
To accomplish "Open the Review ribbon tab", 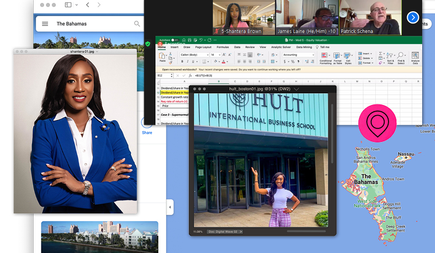I will coord(250,47).
